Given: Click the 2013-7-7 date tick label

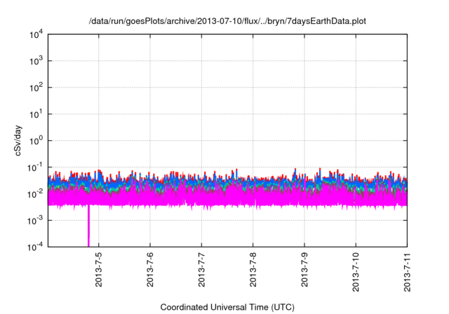Looking at the screenshot, I should [201, 270].
